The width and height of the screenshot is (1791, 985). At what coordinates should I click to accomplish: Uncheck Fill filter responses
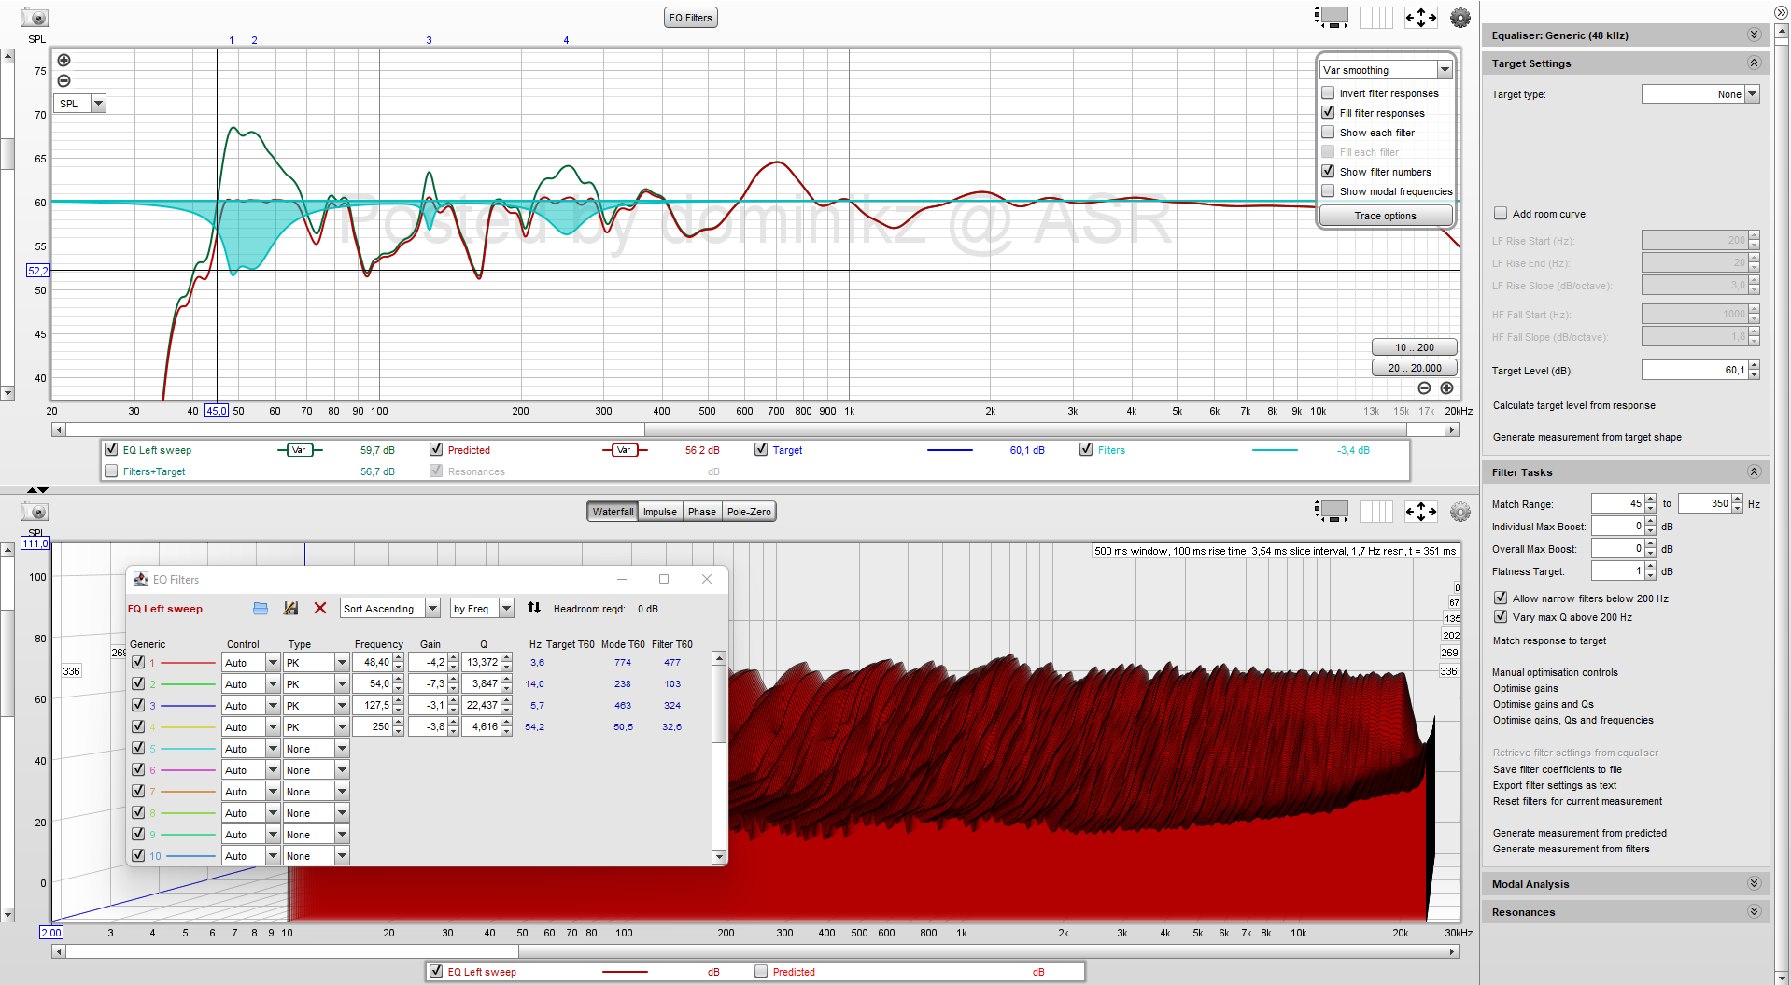(x=1328, y=112)
